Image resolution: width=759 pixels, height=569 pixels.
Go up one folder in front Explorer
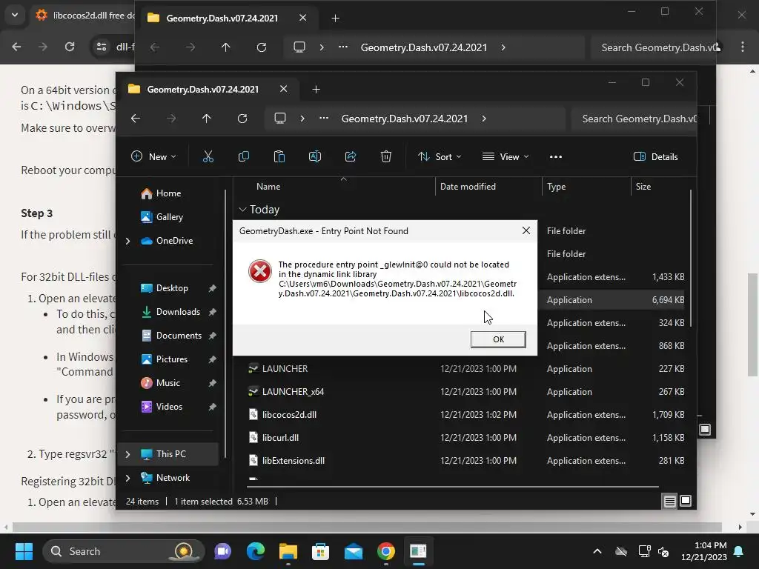click(207, 119)
